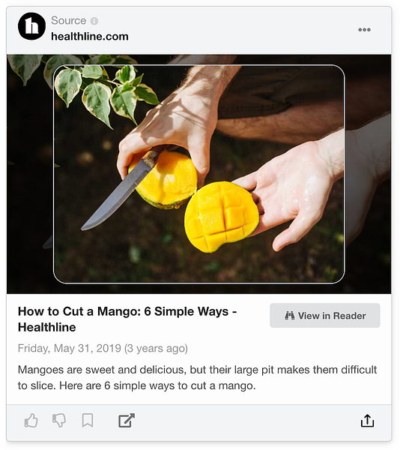Click the diced mango half in photo
Screen dimensions: 400x450
[221, 217]
